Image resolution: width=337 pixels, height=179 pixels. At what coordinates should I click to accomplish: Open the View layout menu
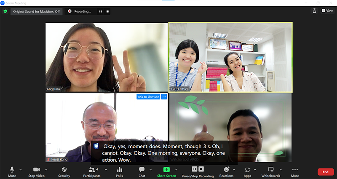coord(327,11)
